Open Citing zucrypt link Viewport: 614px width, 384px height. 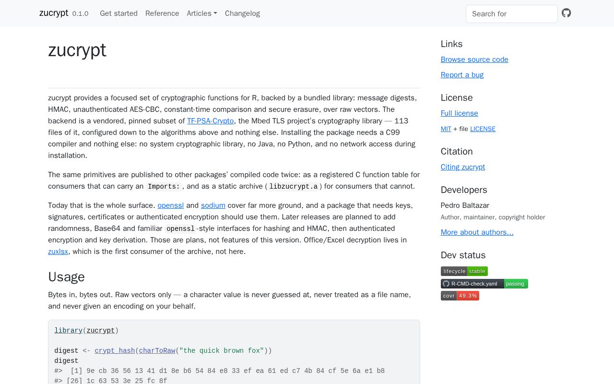pos(463,167)
